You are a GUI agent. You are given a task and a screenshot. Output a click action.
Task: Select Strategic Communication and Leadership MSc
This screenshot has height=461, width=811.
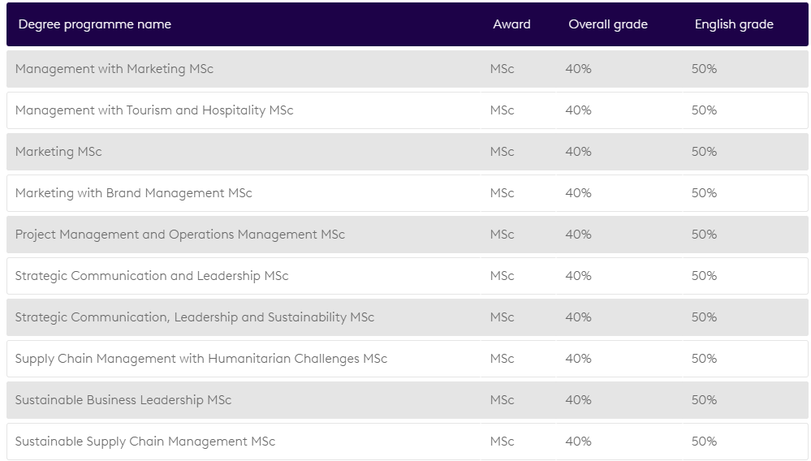pyautogui.click(x=151, y=276)
